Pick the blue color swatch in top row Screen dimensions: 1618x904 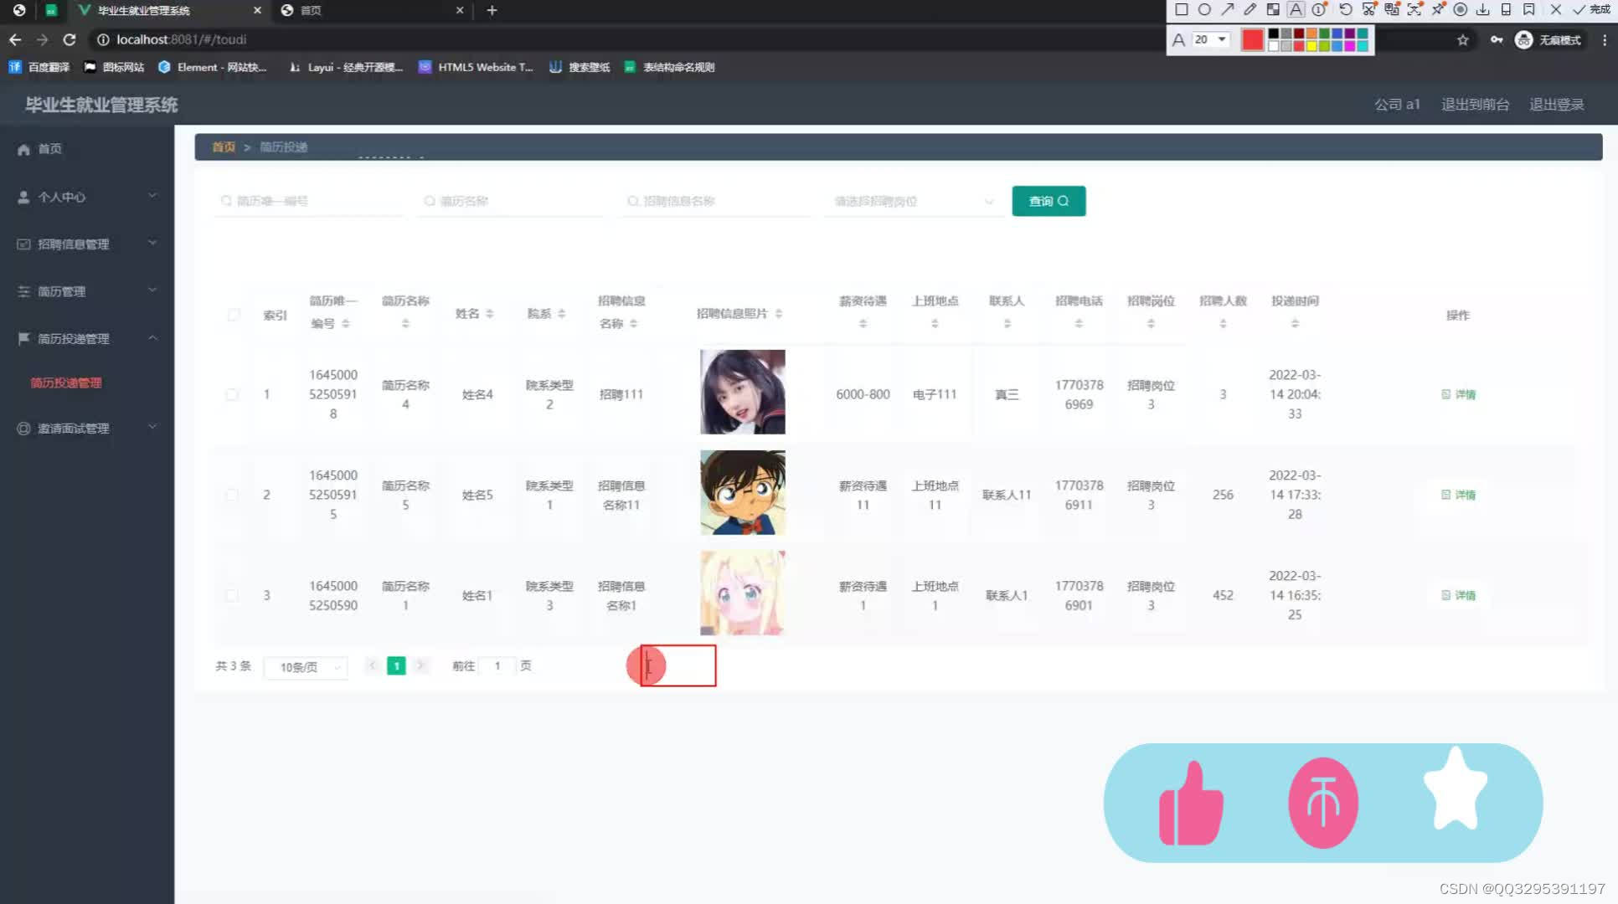(x=1337, y=34)
